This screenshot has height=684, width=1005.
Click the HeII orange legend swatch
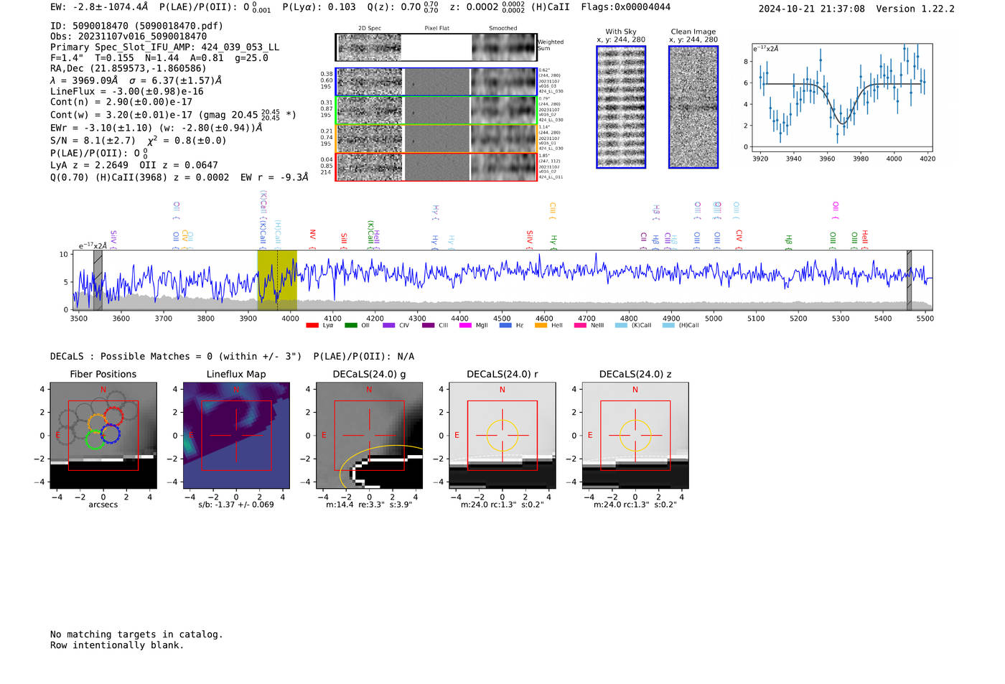pyautogui.click(x=541, y=325)
